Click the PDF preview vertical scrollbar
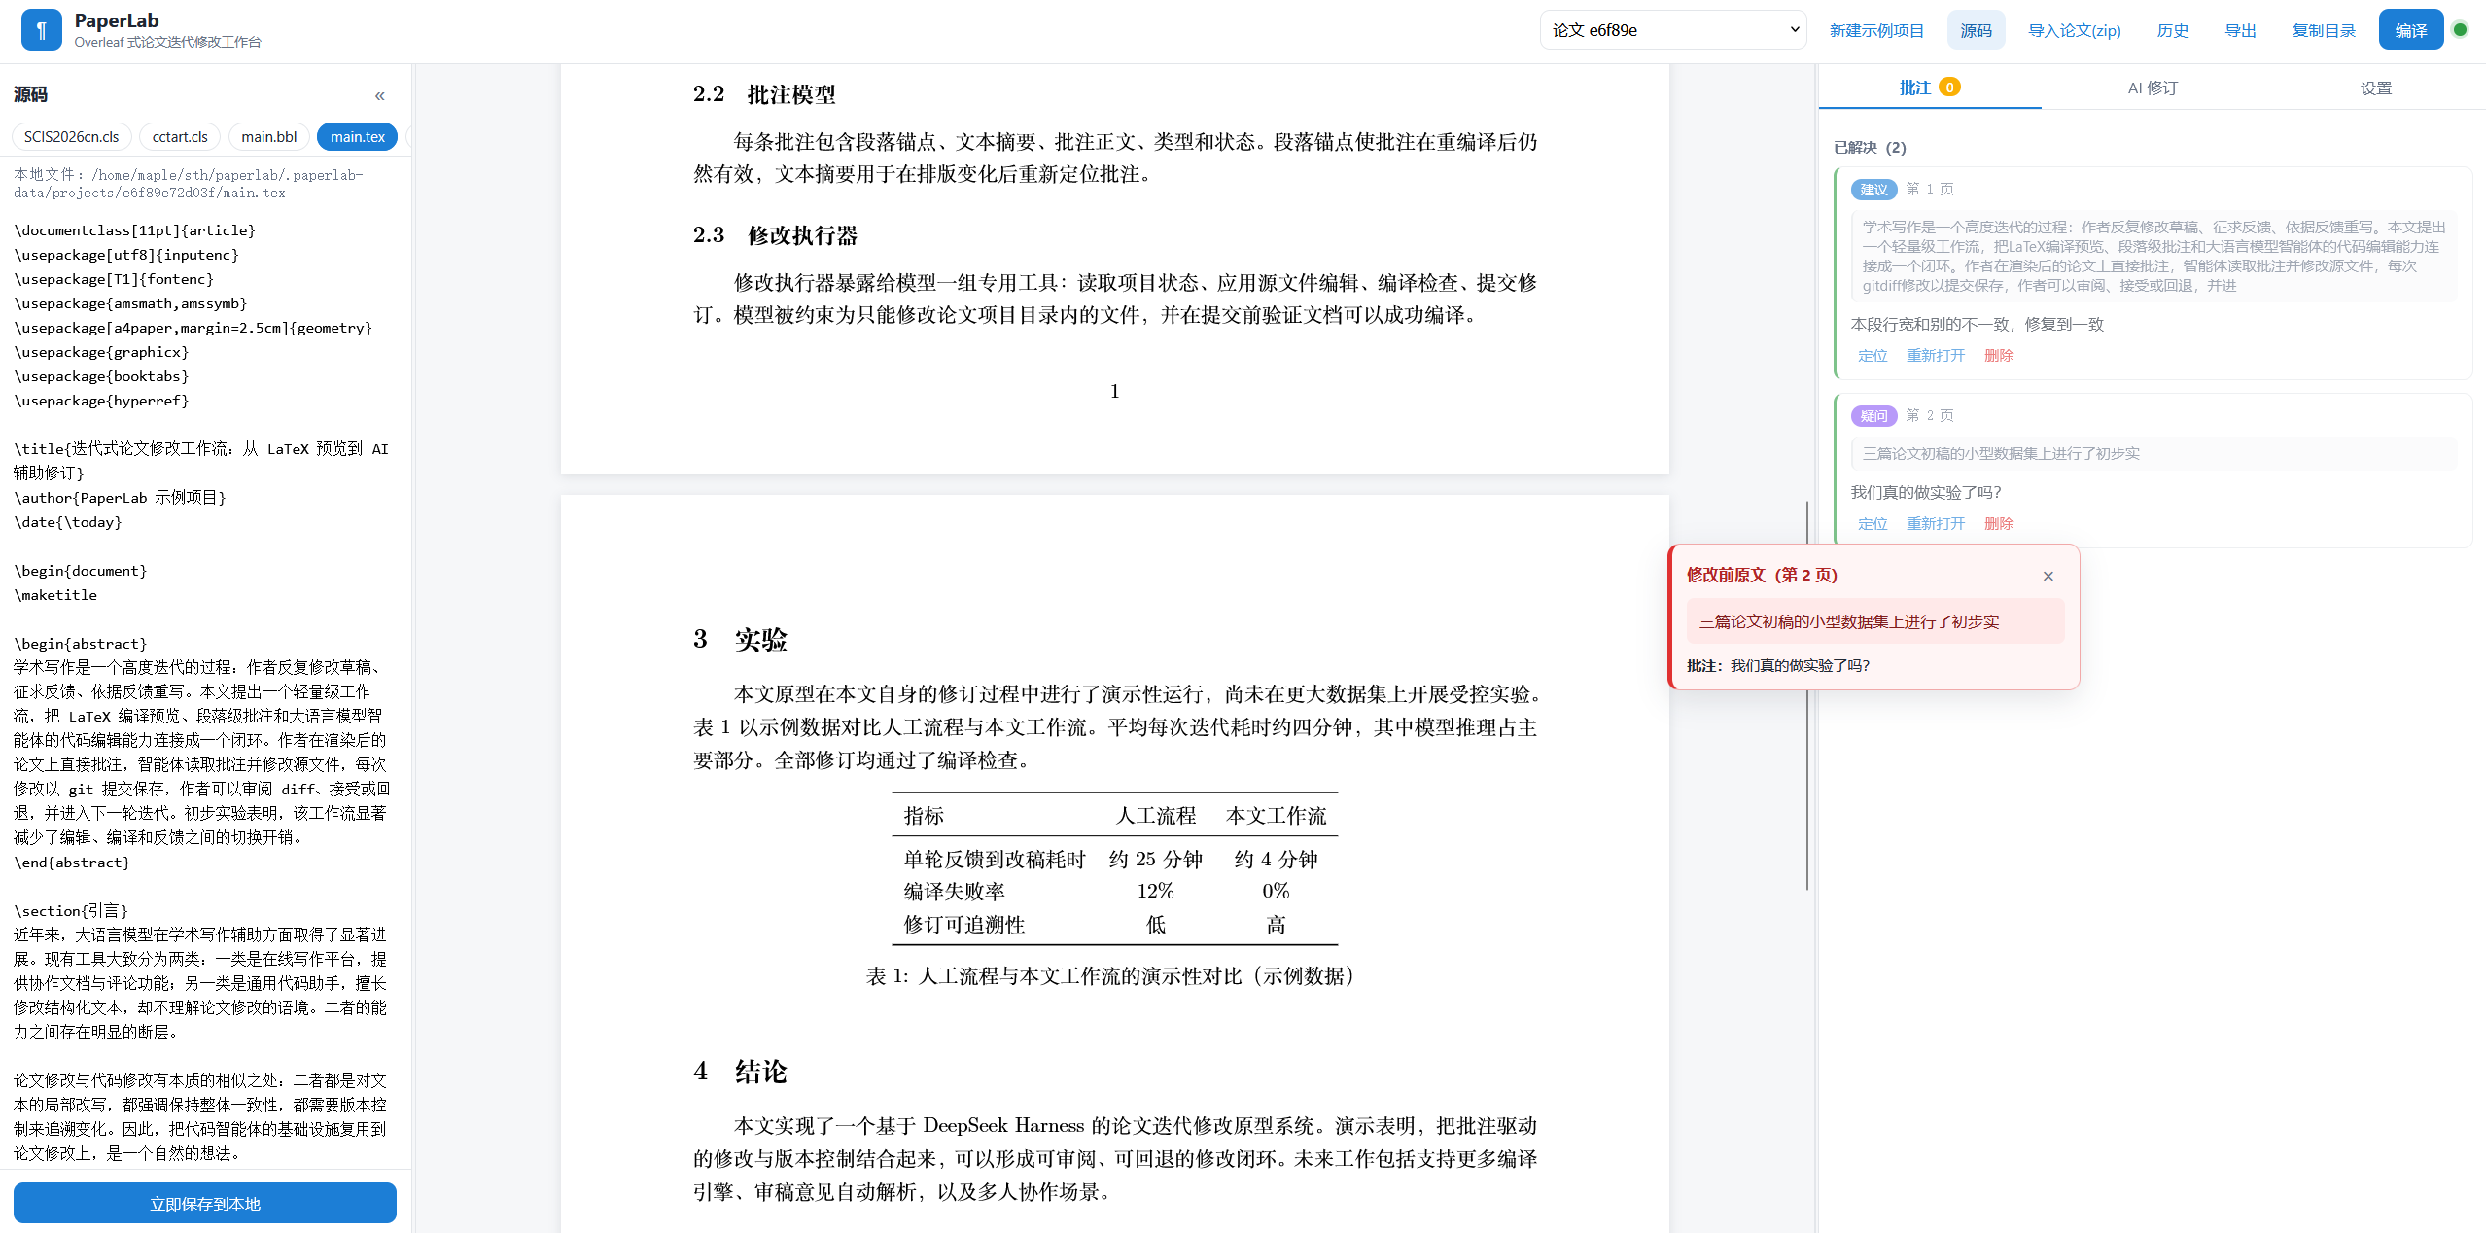The width and height of the screenshot is (2486, 1233). 1807,695
